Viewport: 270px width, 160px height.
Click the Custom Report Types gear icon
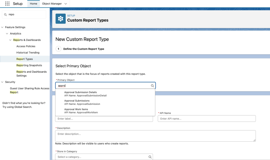pyautogui.click(x=60, y=19)
